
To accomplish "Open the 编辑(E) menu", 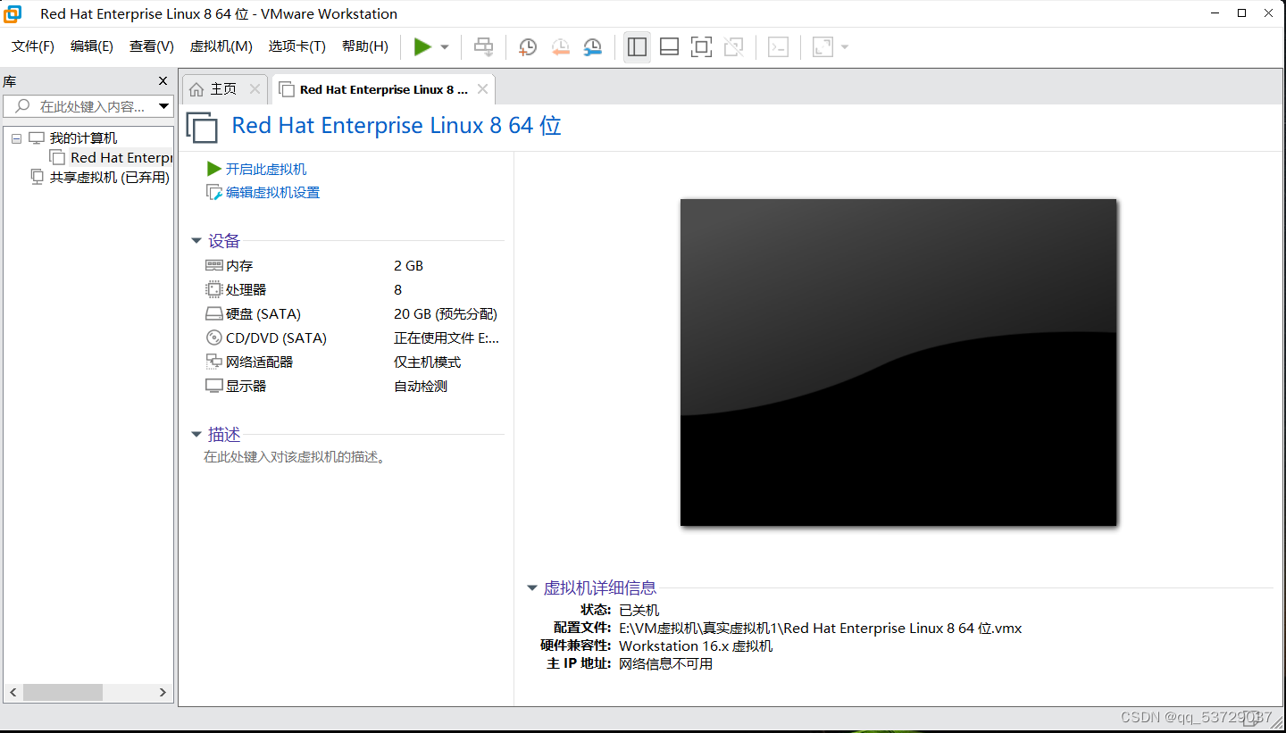I will [x=92, y=46].
